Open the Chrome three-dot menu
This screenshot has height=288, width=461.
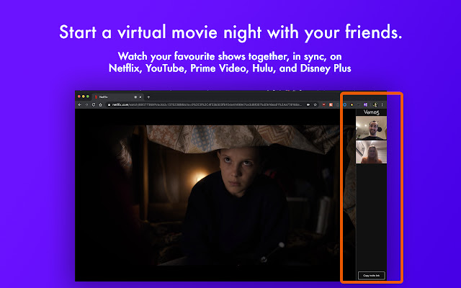point(382,104)
